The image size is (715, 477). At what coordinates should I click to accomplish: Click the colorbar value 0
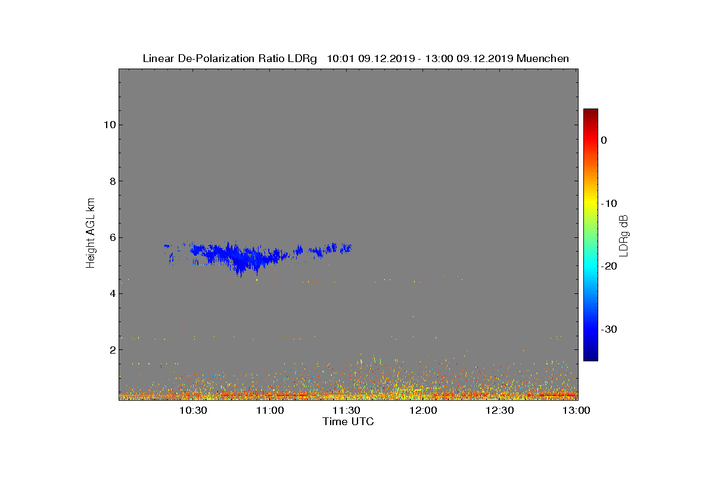point(604,140)
